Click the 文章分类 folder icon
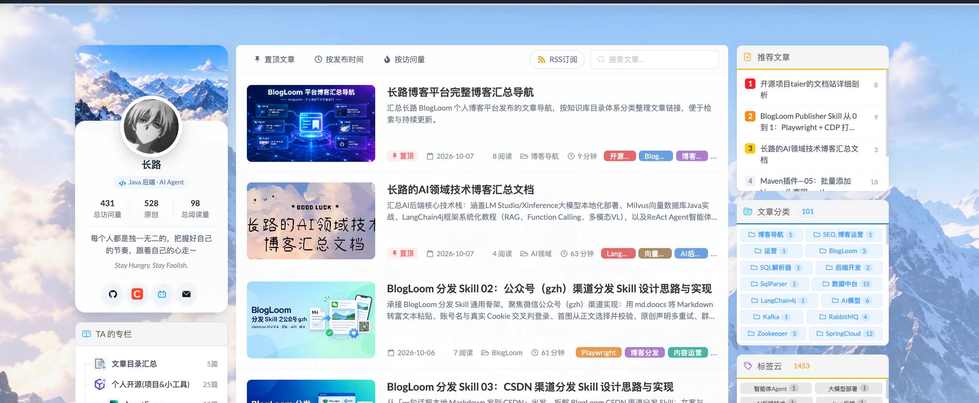The height and width of the screenshot is (403, 979). click(748, 212)
